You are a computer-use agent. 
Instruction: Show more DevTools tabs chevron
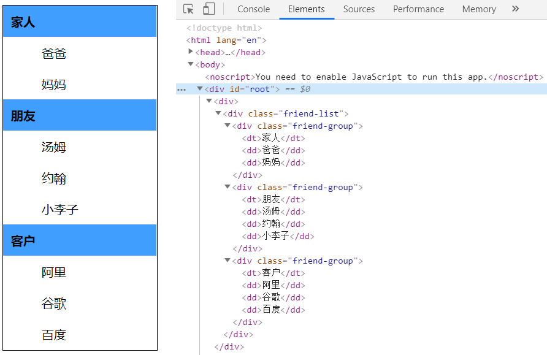pos(515,9)
